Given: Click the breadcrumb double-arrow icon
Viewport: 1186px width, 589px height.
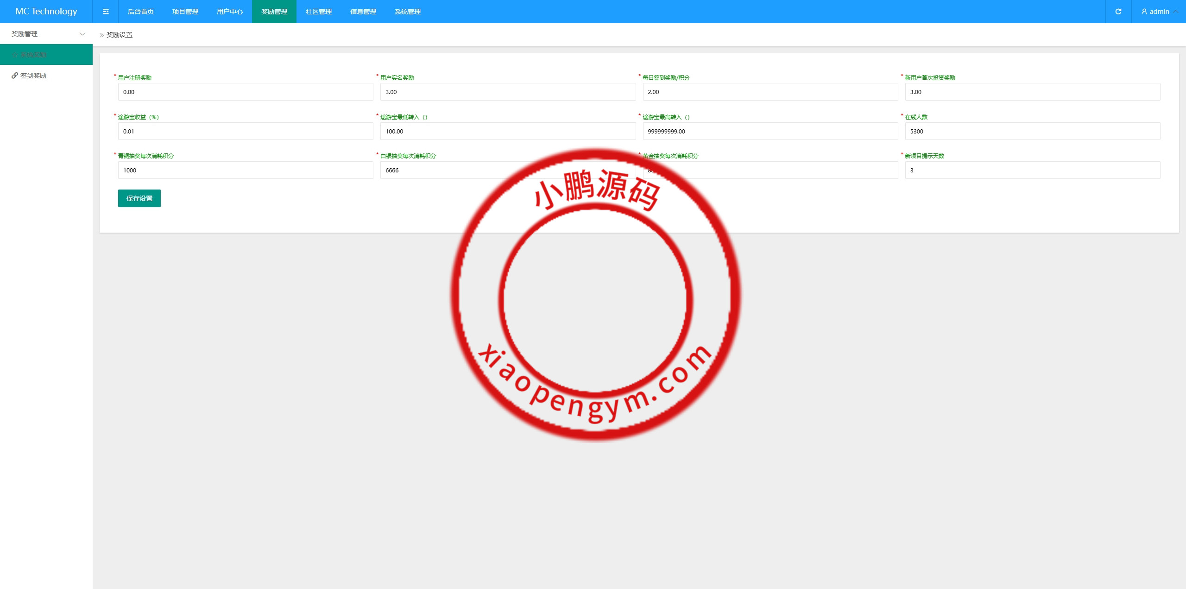Looking at the screenshot, I should 102,35.
